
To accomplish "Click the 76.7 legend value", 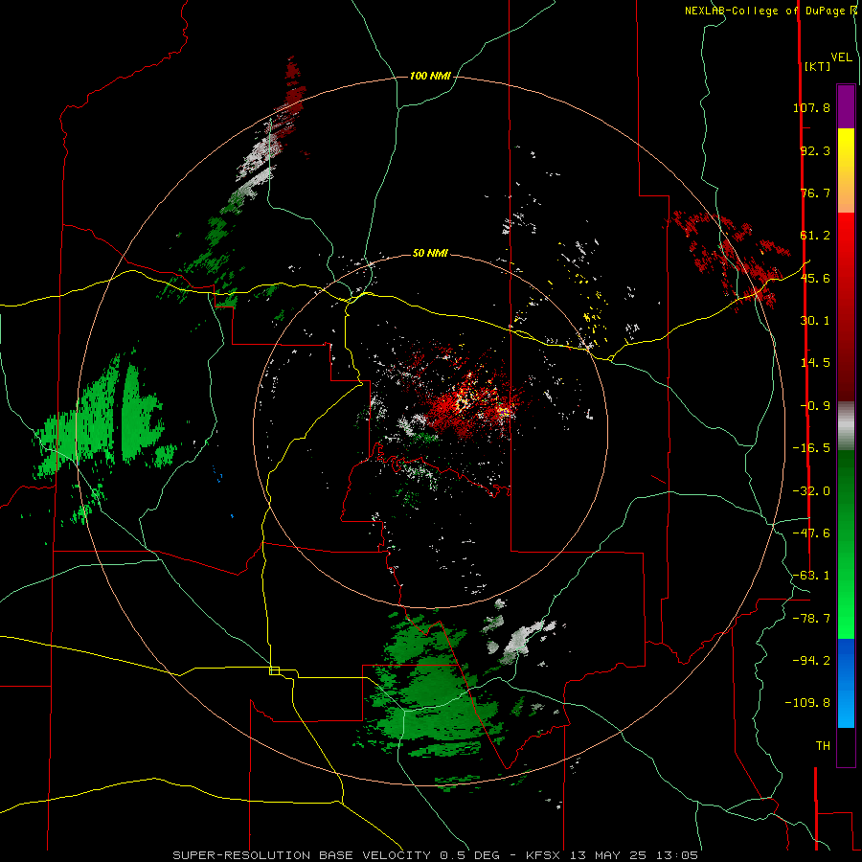I will tap(815, 193).
